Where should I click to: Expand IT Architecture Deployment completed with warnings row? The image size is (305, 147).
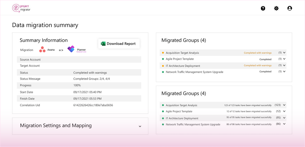point(284,65)
